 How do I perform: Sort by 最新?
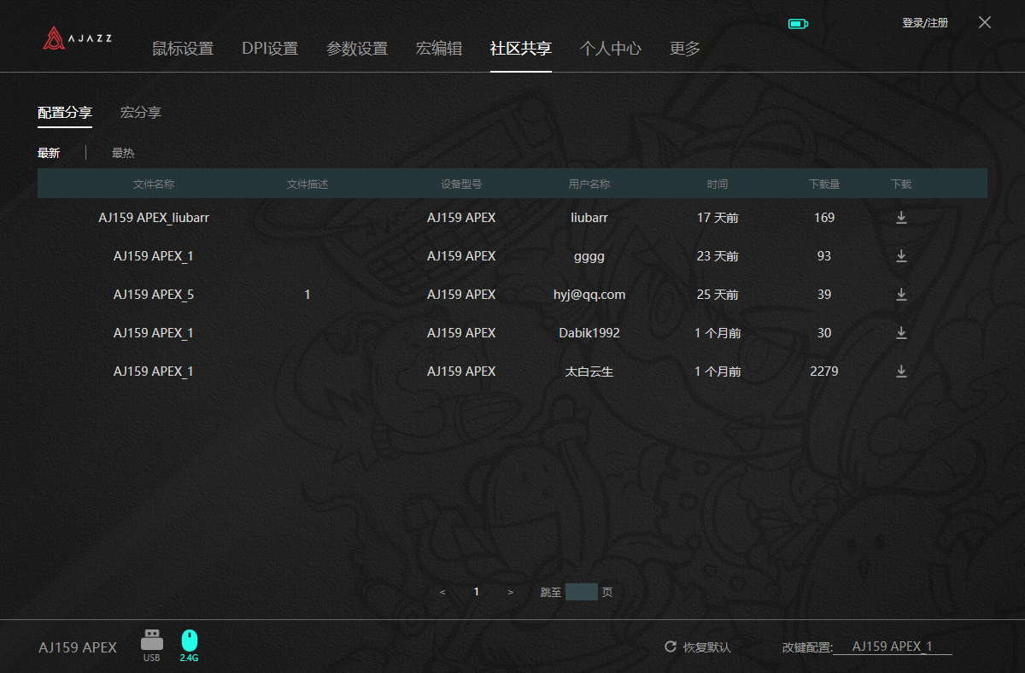point(49,153)
